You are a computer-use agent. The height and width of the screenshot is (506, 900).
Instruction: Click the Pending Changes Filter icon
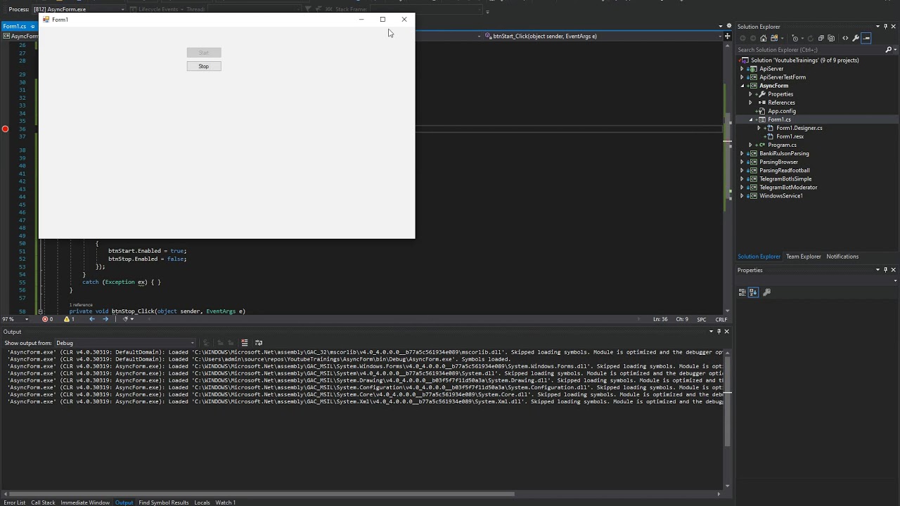(795, 38)
